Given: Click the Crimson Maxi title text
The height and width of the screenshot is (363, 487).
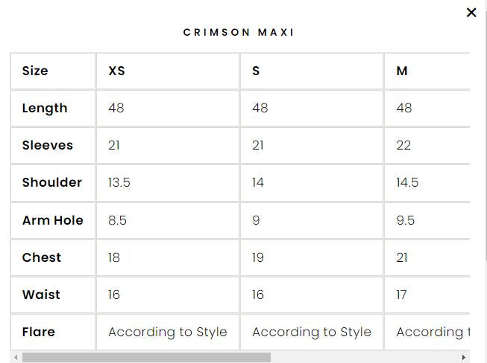Looking at the screenshot, I should [239, 33].
